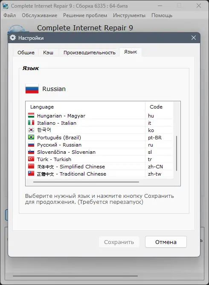
Task: Click the Turkish flag icon
Action: [x=31, y=159]
